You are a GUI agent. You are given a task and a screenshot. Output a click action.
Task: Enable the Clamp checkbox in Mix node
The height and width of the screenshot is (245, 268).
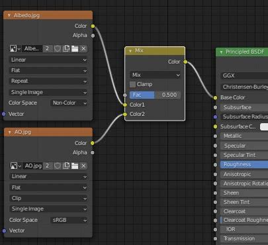132,84
